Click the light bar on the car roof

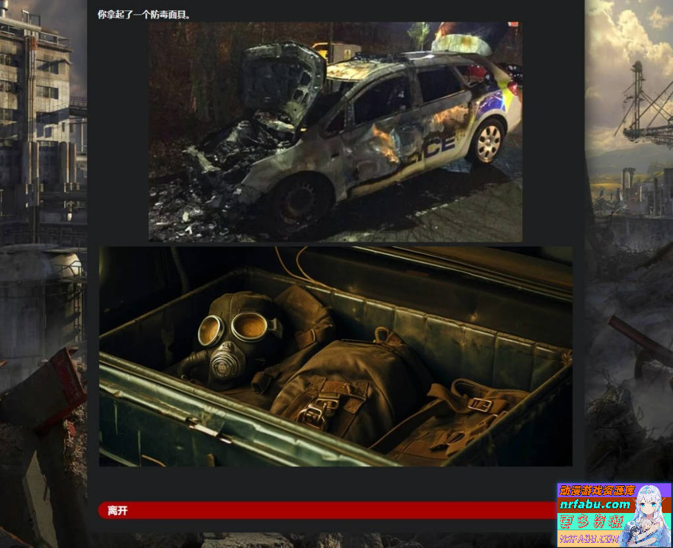coord(461,43)
